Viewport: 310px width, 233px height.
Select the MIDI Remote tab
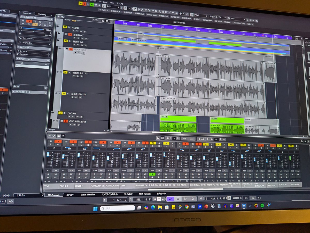[145, 194]
